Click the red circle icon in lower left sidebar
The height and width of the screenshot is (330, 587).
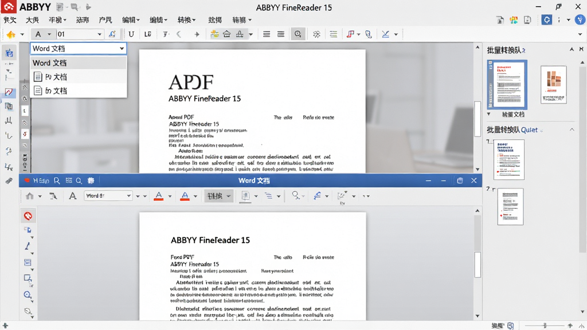[x=28, y=216]
